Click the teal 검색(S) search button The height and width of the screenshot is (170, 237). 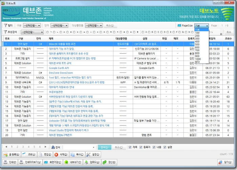104,147
